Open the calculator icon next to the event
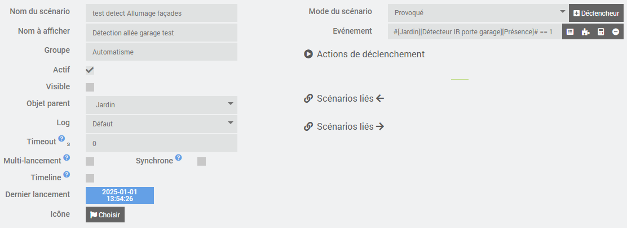This screenshot has height=228, width=627. [x=601, y=32]
